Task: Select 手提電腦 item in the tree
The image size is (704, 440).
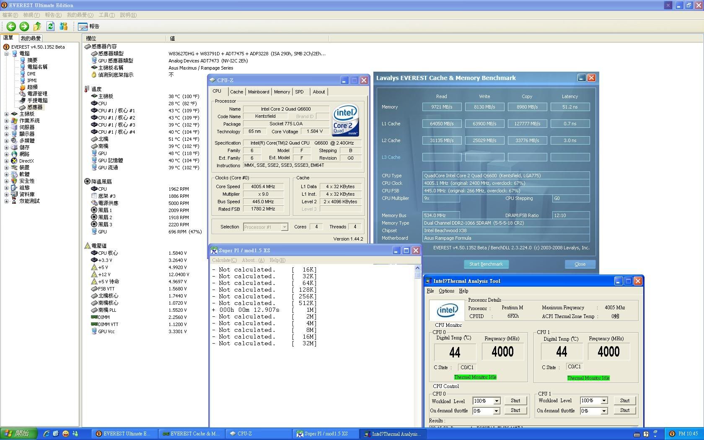Action: 37,101
